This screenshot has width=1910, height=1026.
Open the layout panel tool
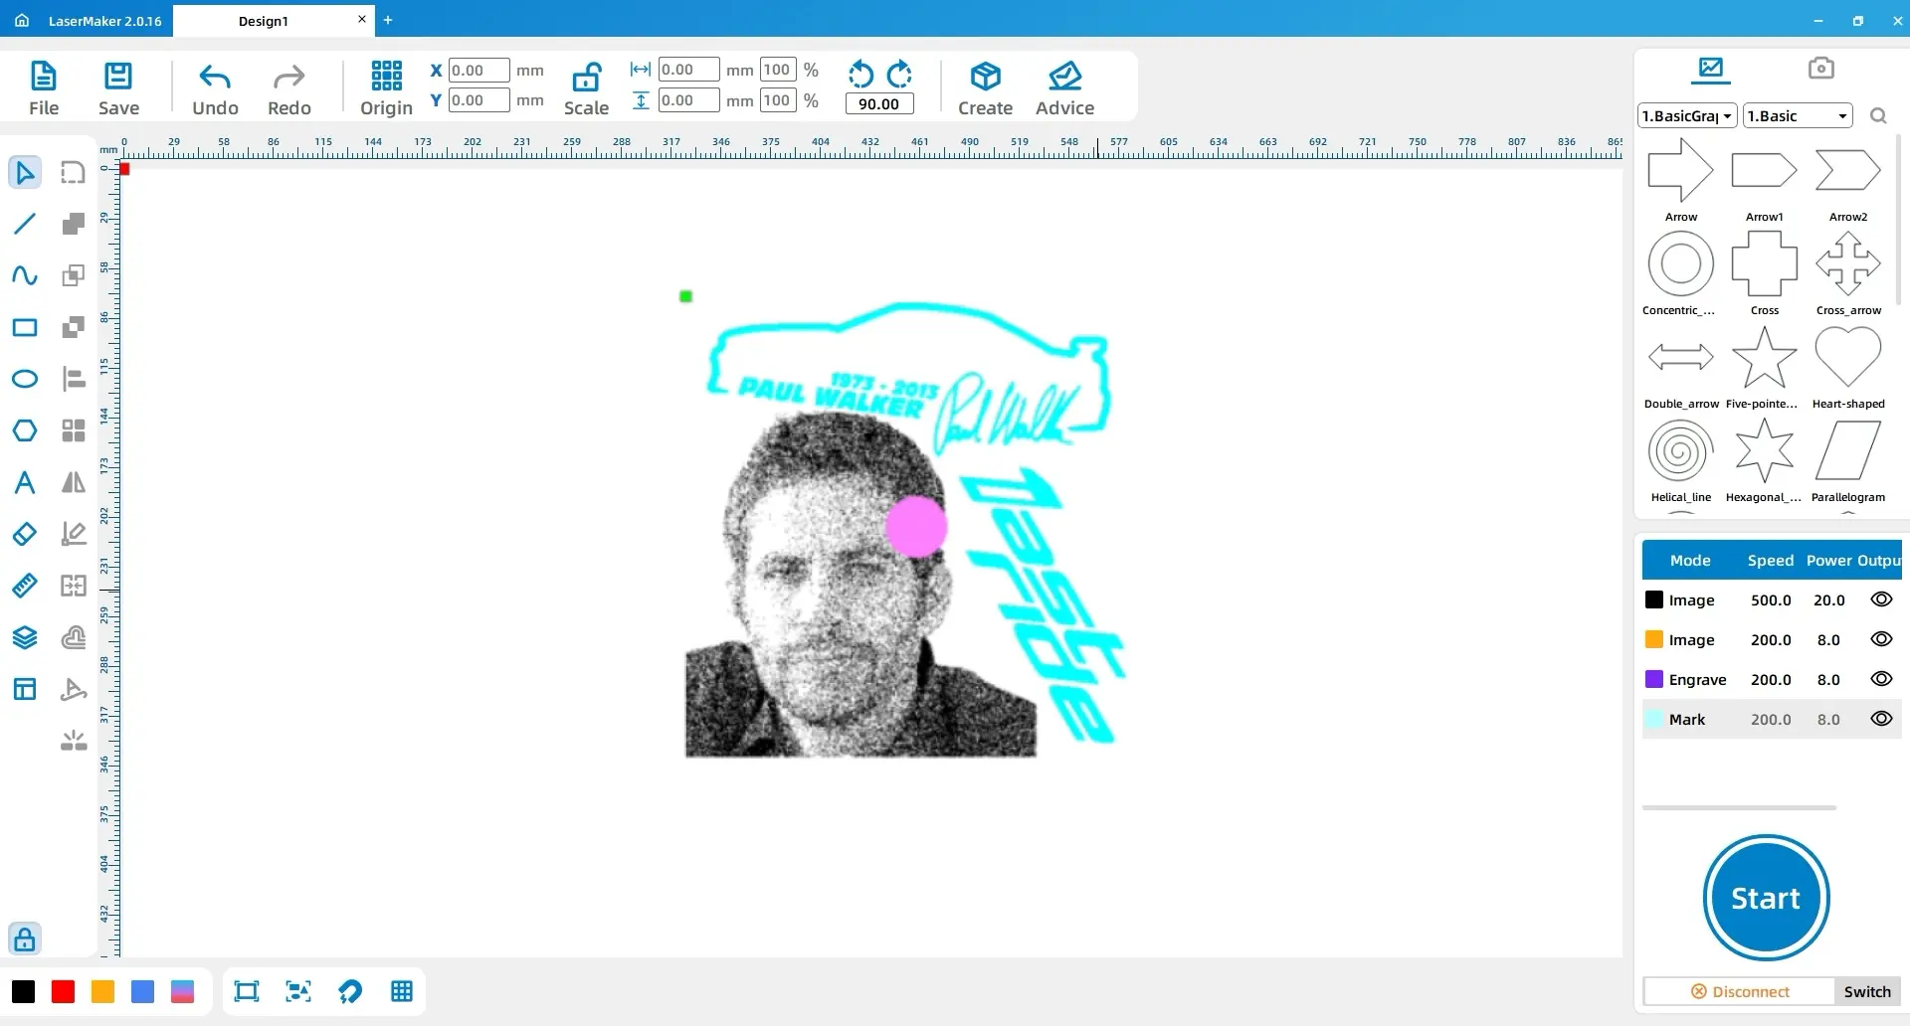pos(25,689)
